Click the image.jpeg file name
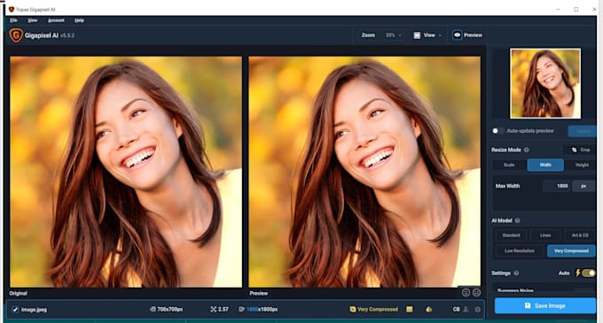 pos(35,310)
